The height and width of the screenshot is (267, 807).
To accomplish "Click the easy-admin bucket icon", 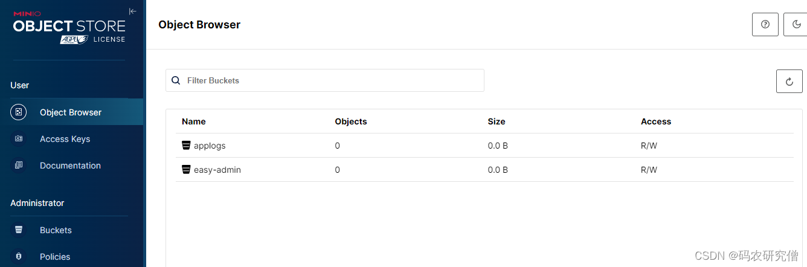I will [186, 170].
